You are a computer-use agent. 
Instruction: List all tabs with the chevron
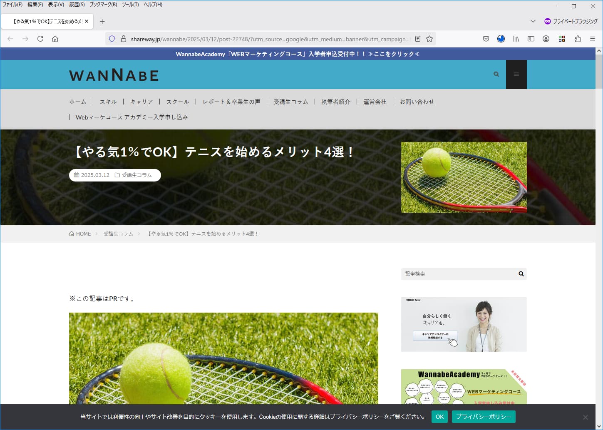point(533,21)
